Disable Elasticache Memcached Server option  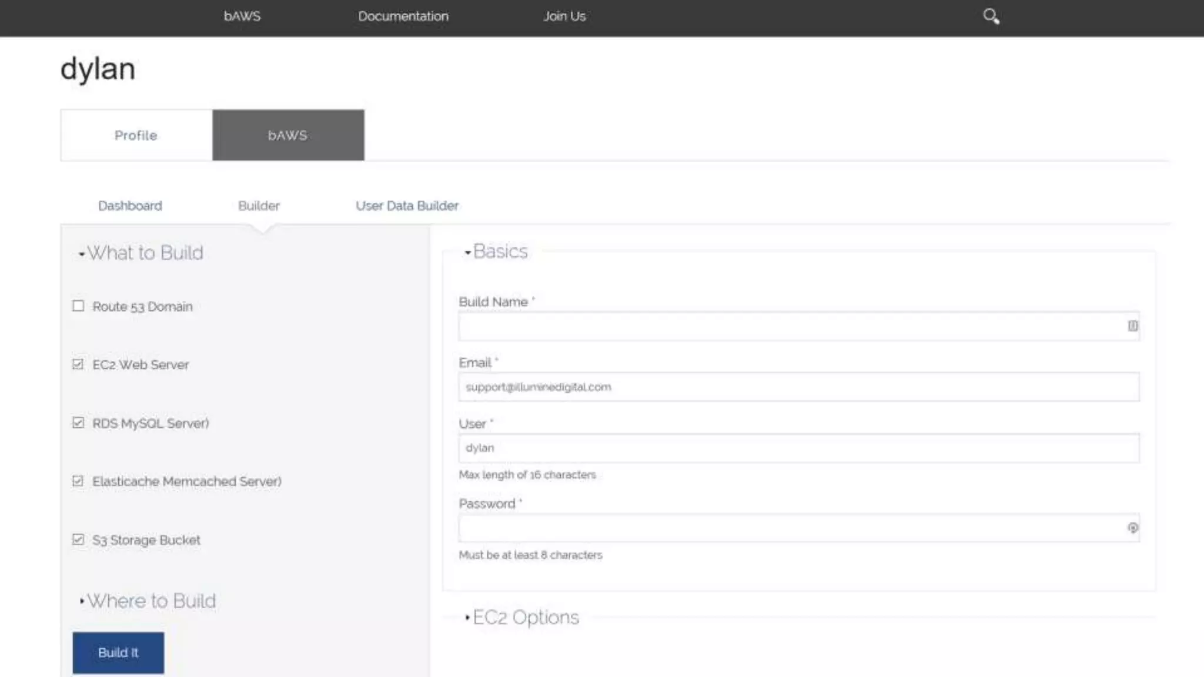pos(78,481)
